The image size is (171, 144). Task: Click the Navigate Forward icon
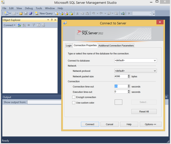click(116, 13)
